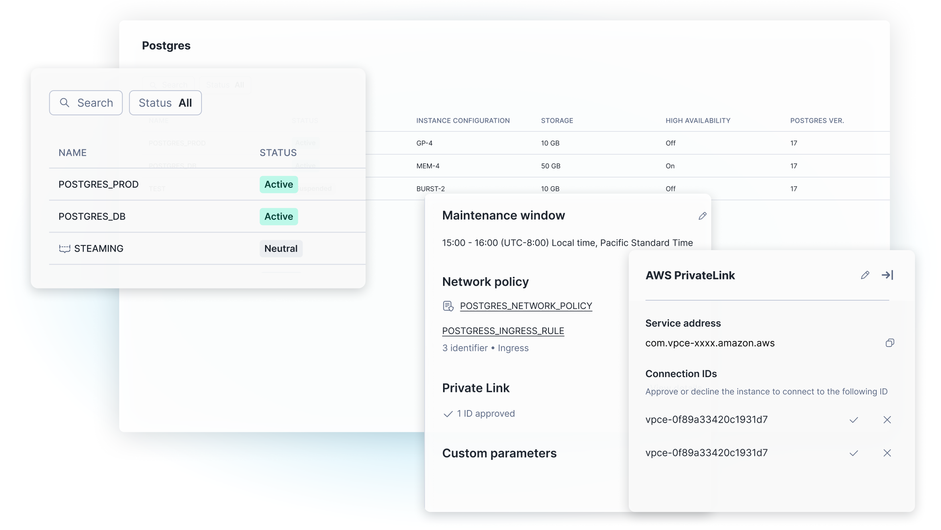Screen dimensions: 941x530
Task: Open the POSTGRESS_INGRESS_RULE link
Action: click(503, 331)
